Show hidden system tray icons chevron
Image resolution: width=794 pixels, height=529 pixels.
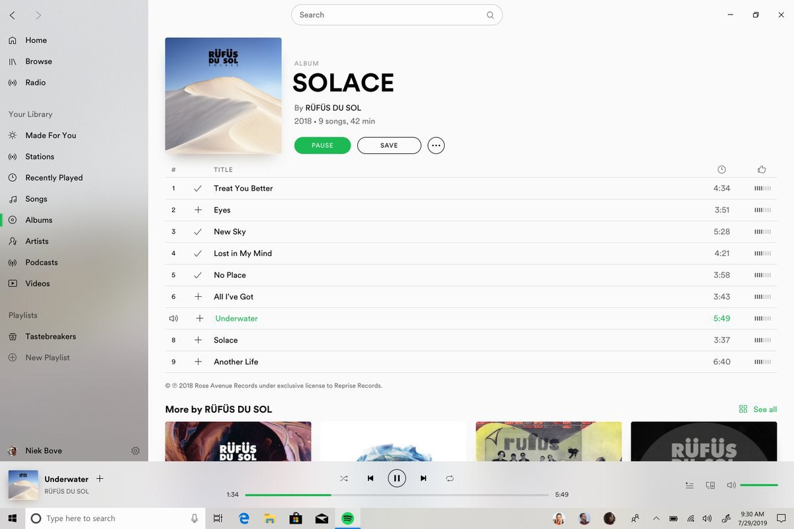(656, 518)
